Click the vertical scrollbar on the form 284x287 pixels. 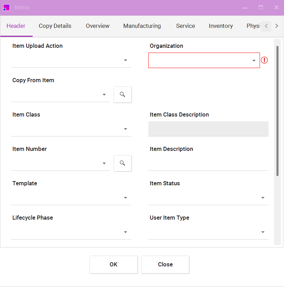(277, 110)
